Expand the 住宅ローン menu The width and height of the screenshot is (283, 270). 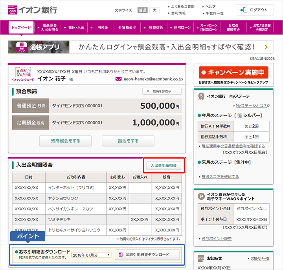tap(180, 27)
